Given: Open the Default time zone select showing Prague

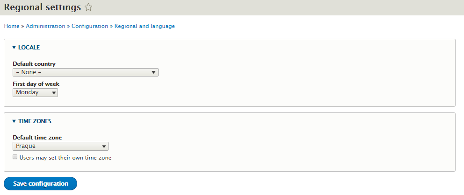Looking at the screenshot, I should pos(60,146).
